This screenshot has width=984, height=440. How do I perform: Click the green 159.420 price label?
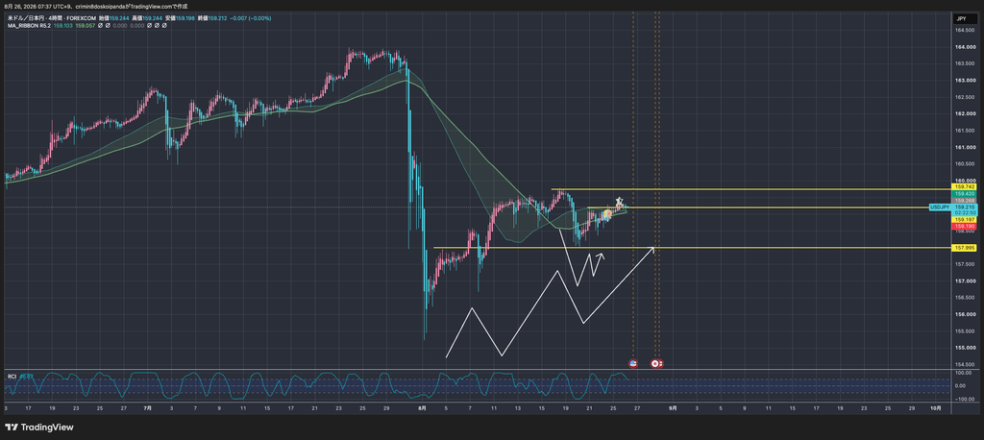963,194
